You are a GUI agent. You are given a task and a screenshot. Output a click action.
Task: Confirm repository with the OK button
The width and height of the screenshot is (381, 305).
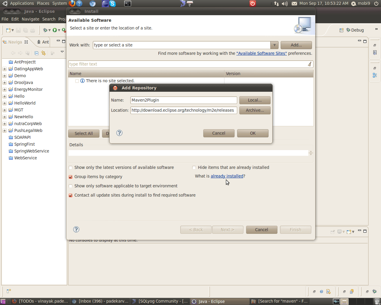(x=252, y=133)
